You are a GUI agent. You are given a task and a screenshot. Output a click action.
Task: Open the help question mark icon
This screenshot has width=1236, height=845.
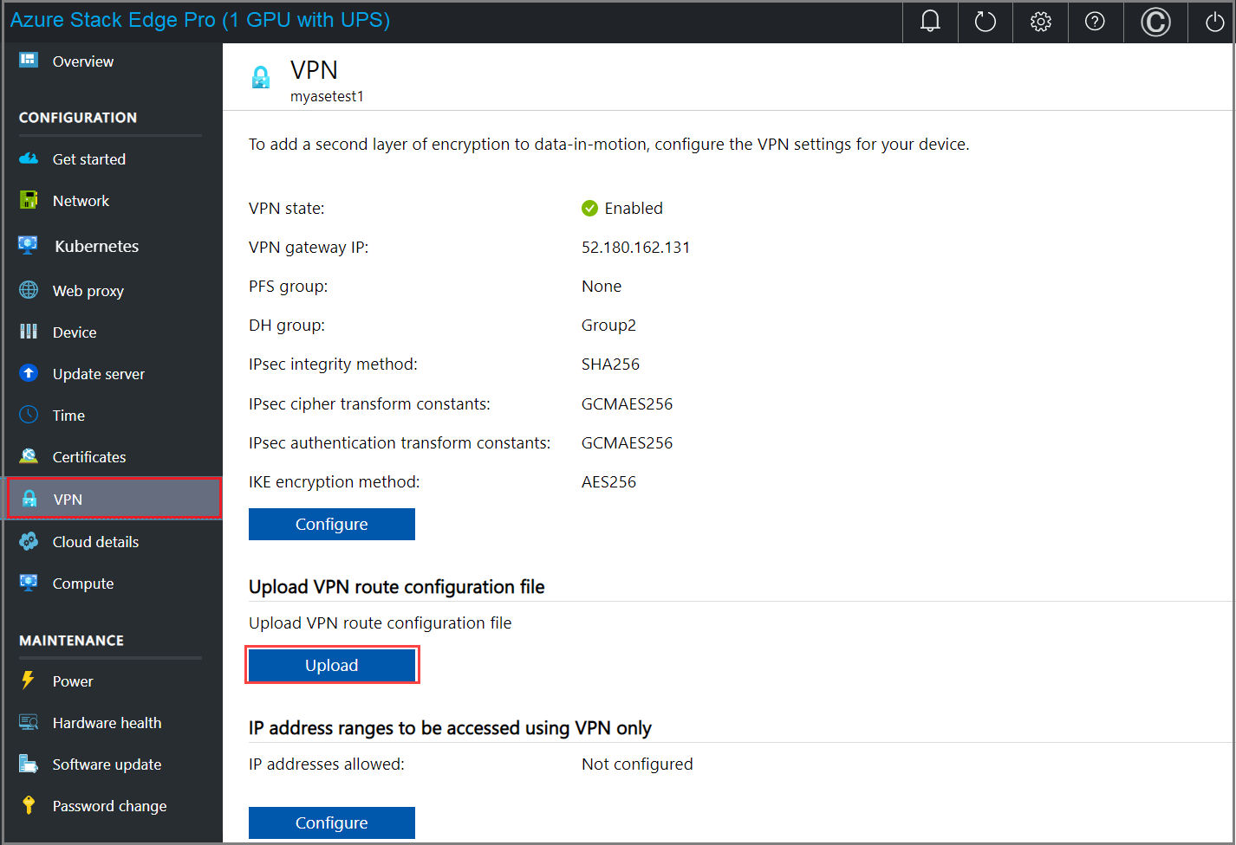click(1095, 22)
